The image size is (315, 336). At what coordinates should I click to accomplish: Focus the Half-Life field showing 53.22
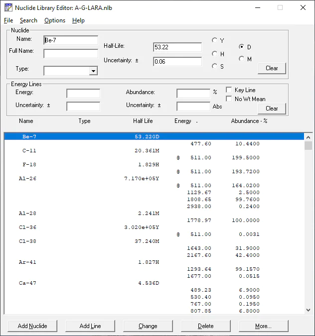coord(177,47)
